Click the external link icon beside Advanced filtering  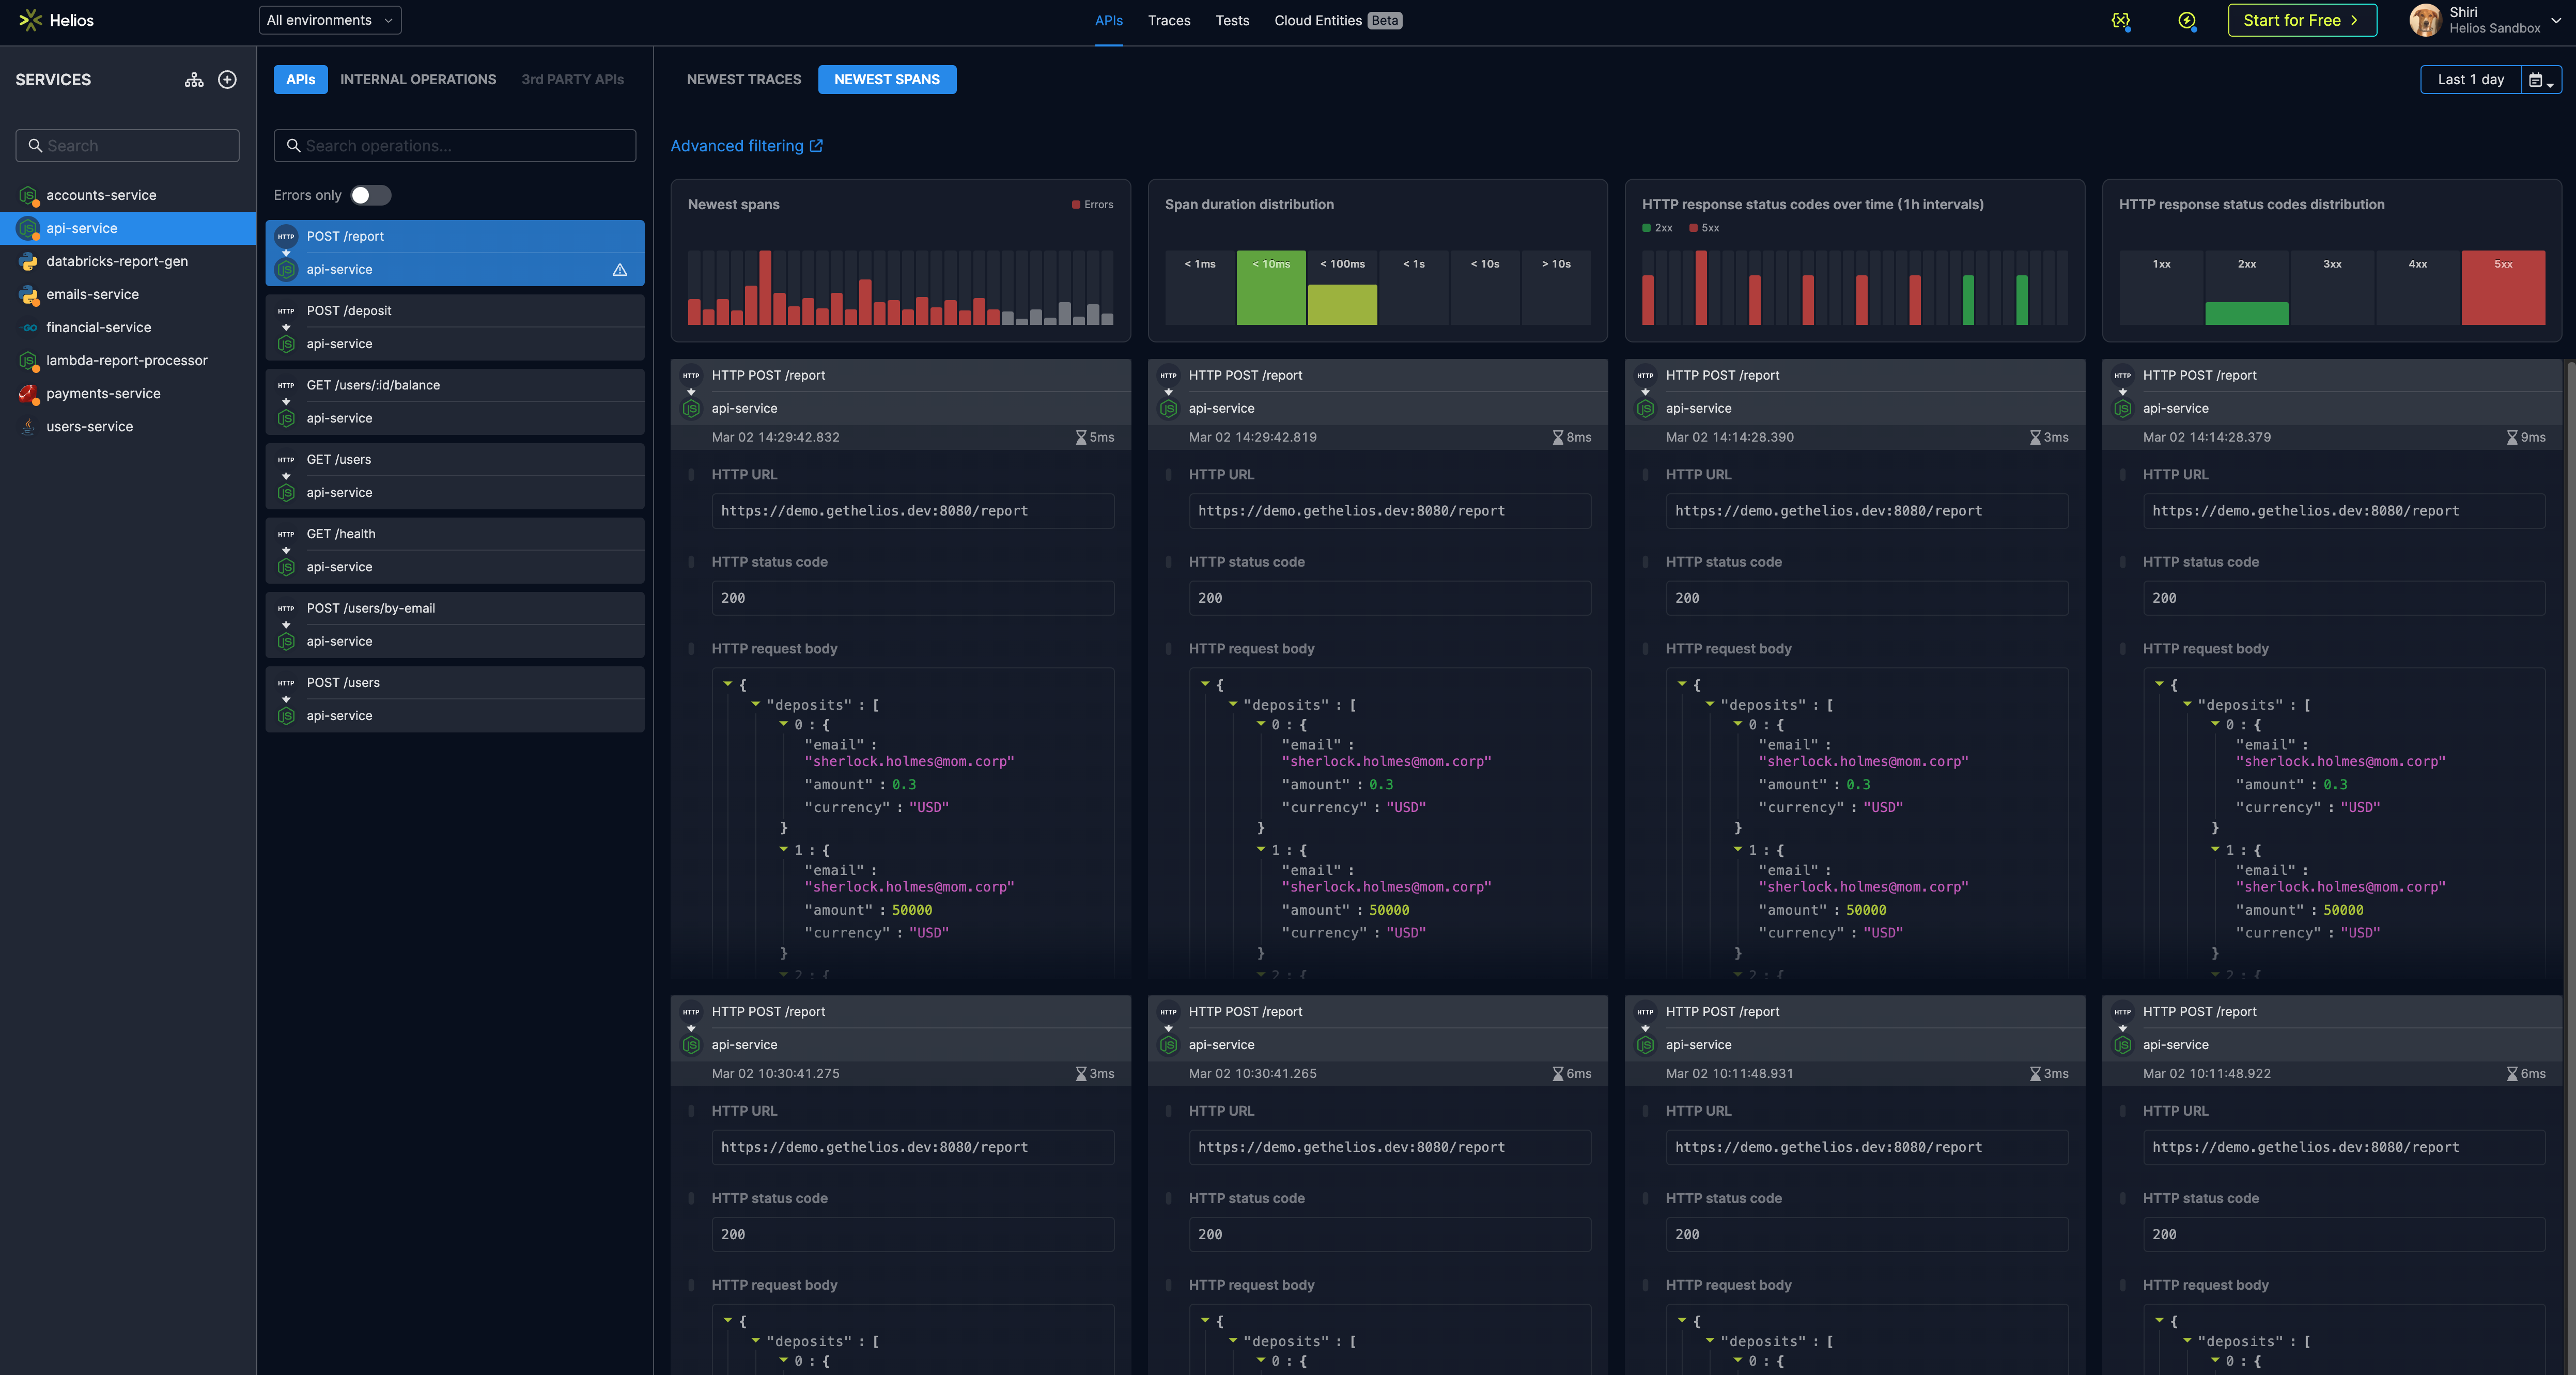816,146
